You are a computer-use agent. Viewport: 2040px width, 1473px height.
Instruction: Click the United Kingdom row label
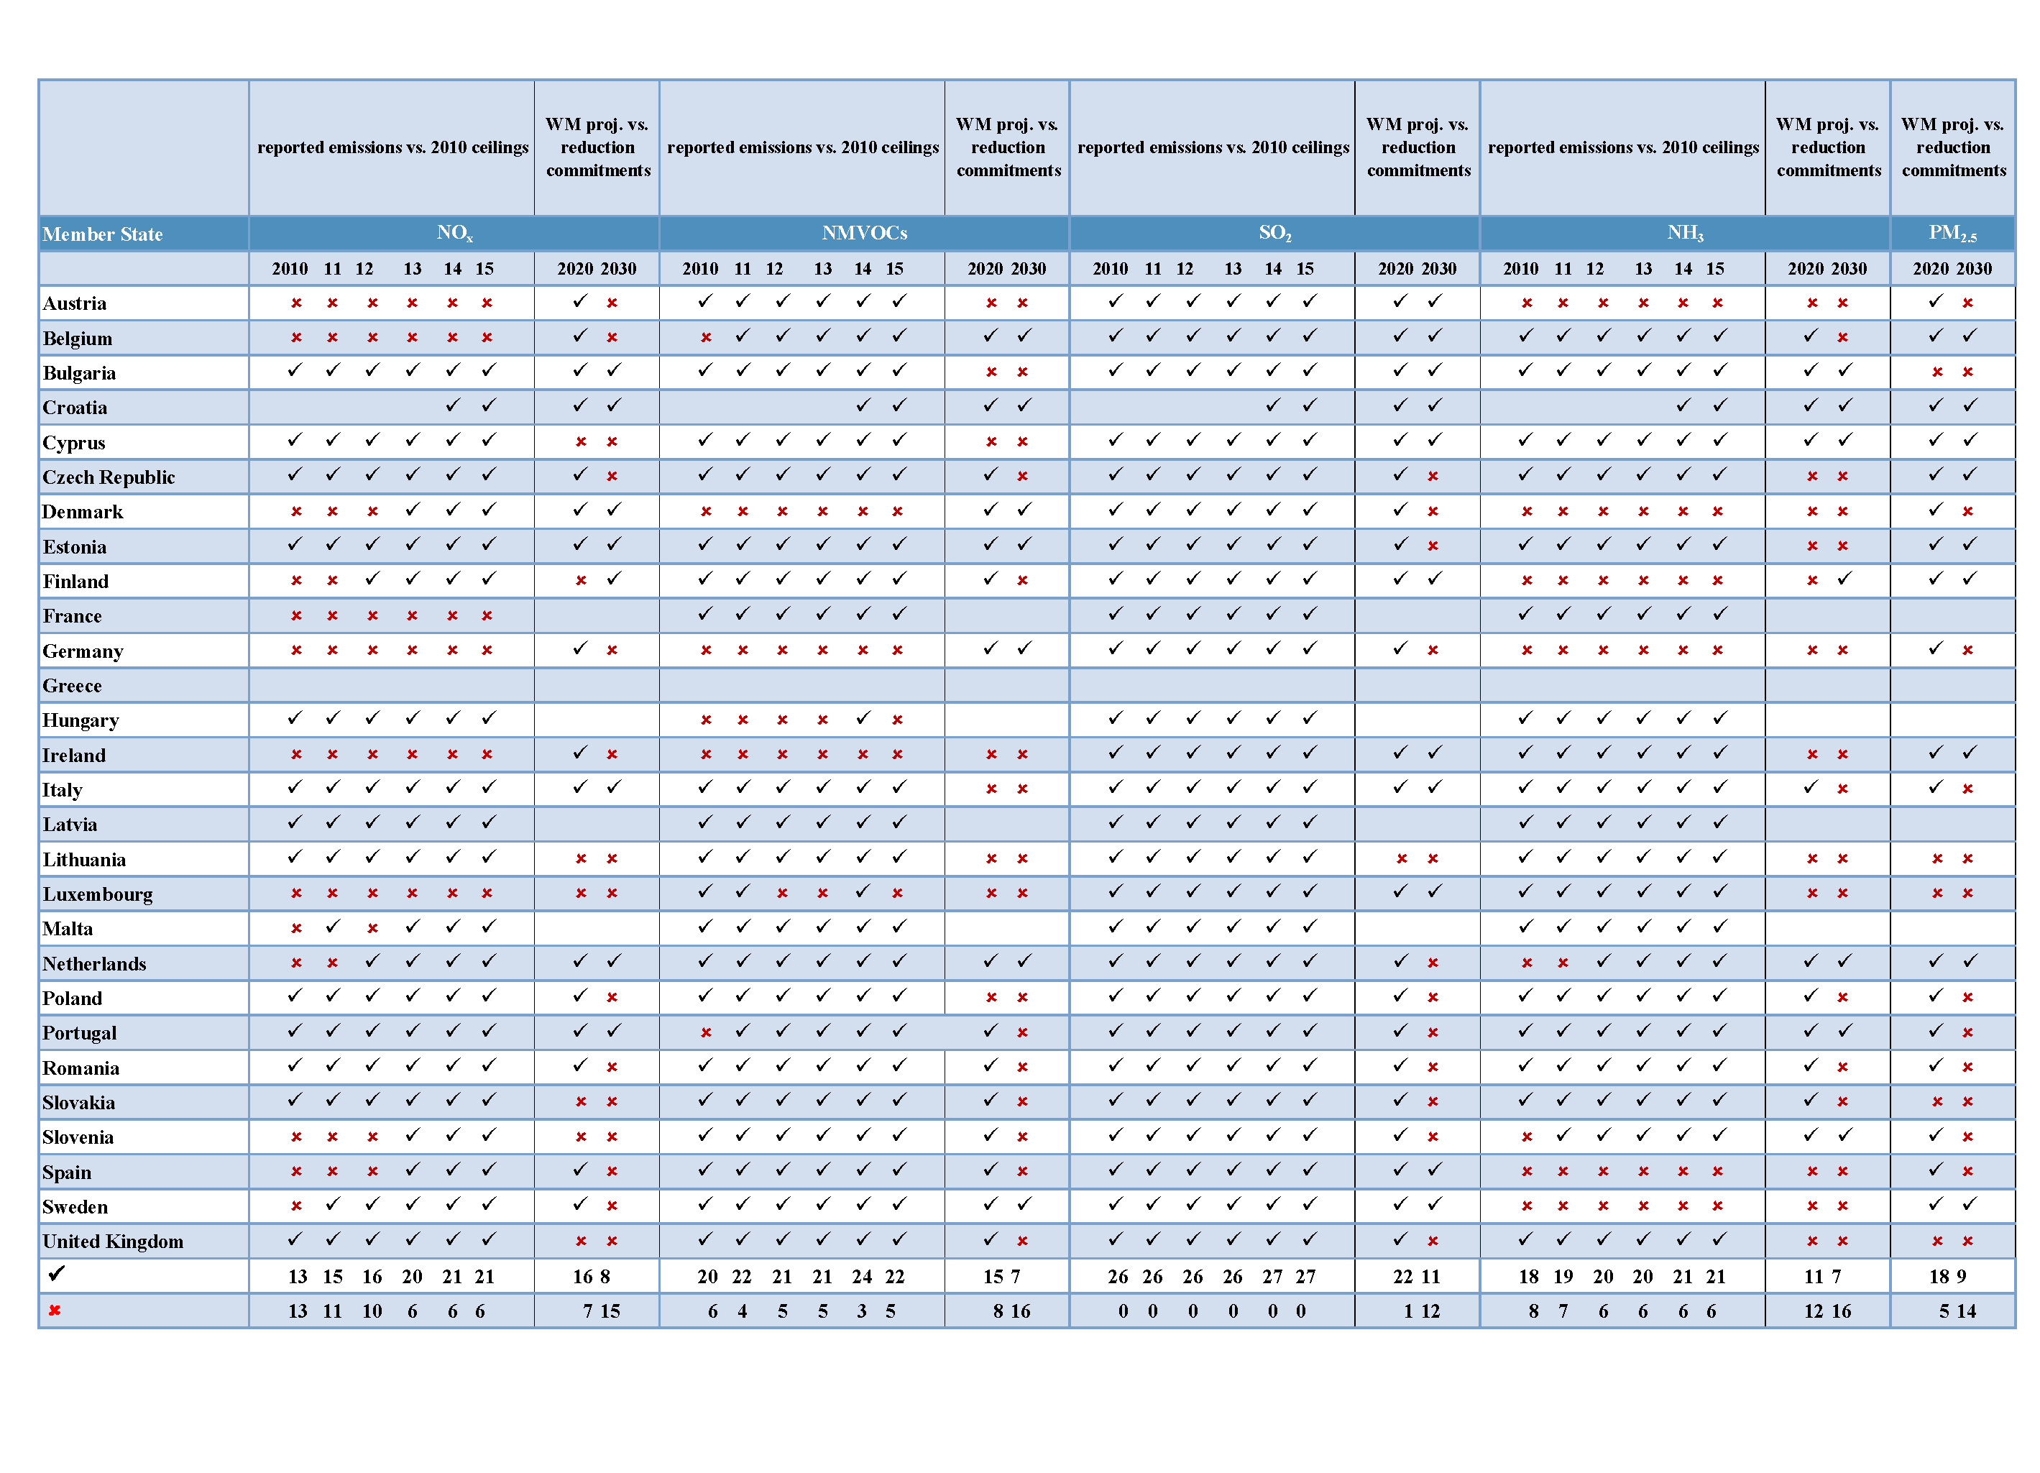pyautogui.click(x=112, y=1241)
